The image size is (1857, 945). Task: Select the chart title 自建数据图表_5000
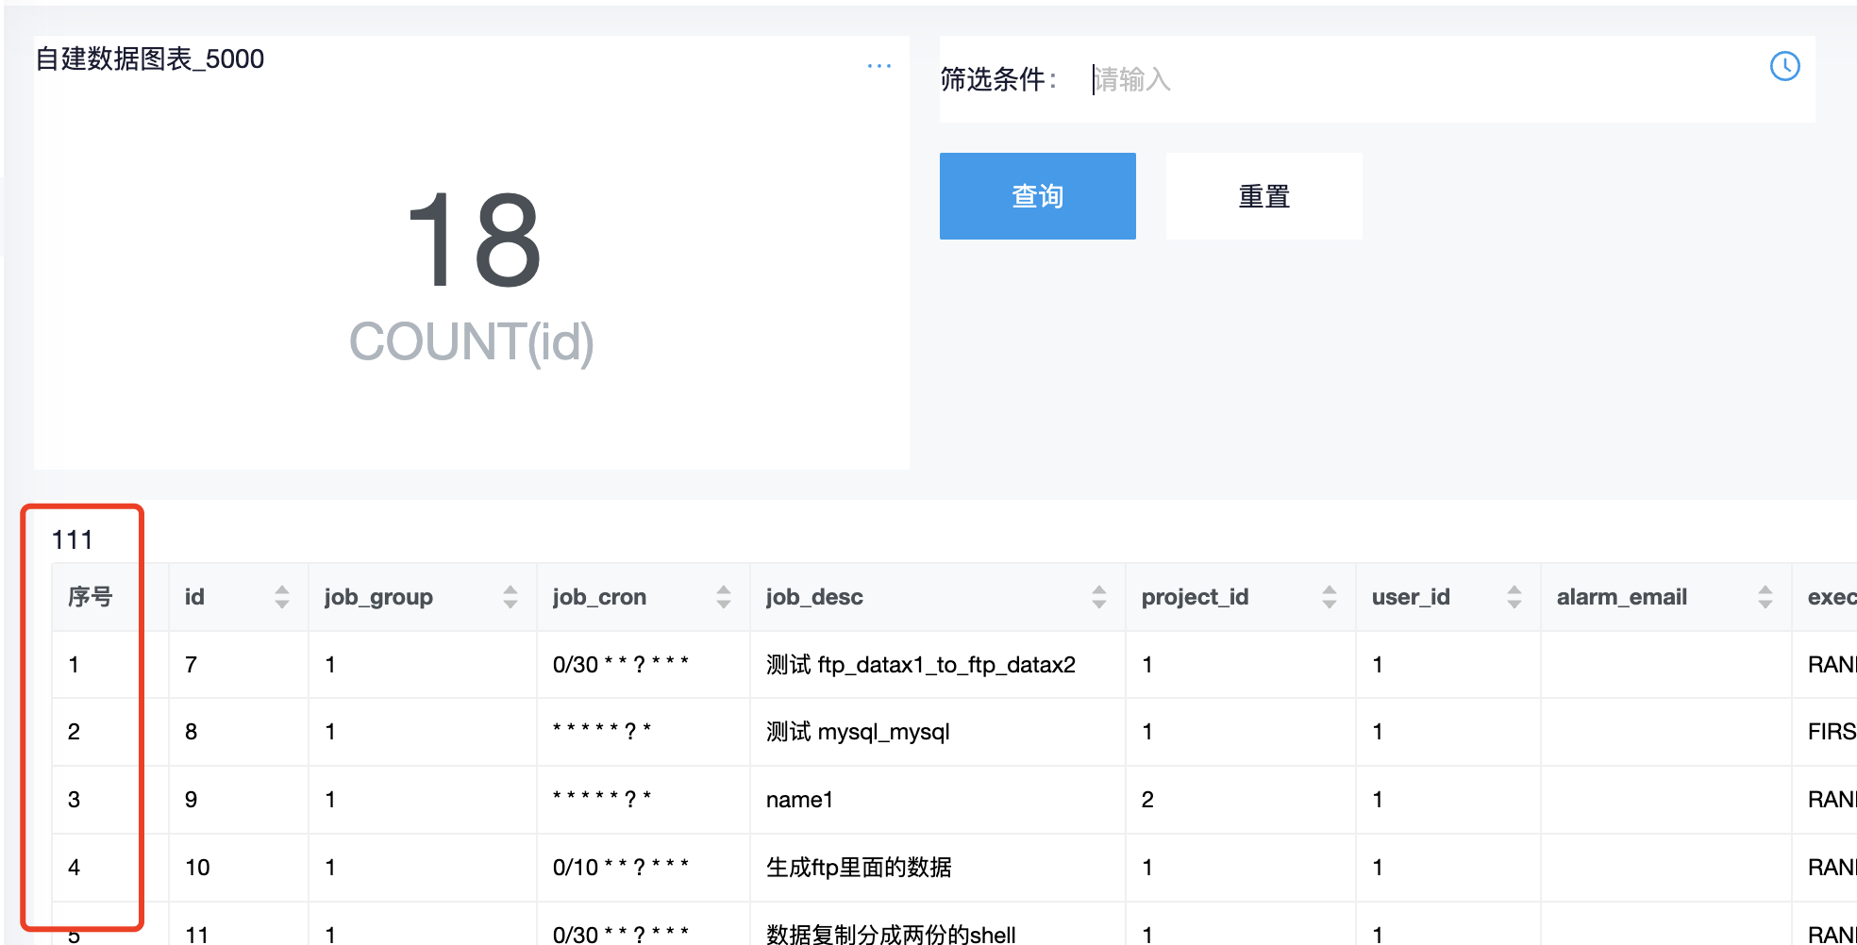[x=150, y=58]
